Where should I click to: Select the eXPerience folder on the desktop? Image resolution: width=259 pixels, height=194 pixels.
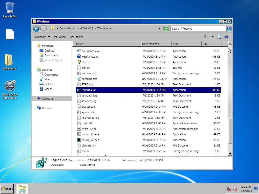point(9,62)
